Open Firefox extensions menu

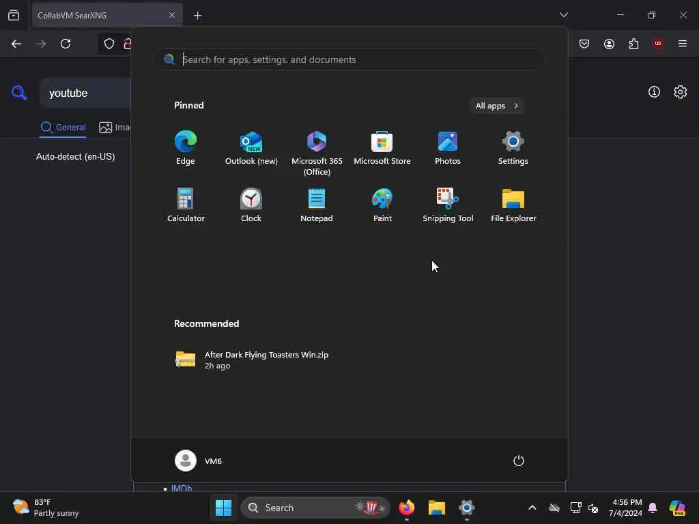[633, 44]
